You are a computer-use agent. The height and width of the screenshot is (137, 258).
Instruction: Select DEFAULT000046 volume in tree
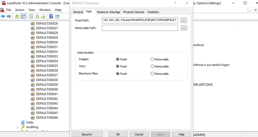click(47, 118)
